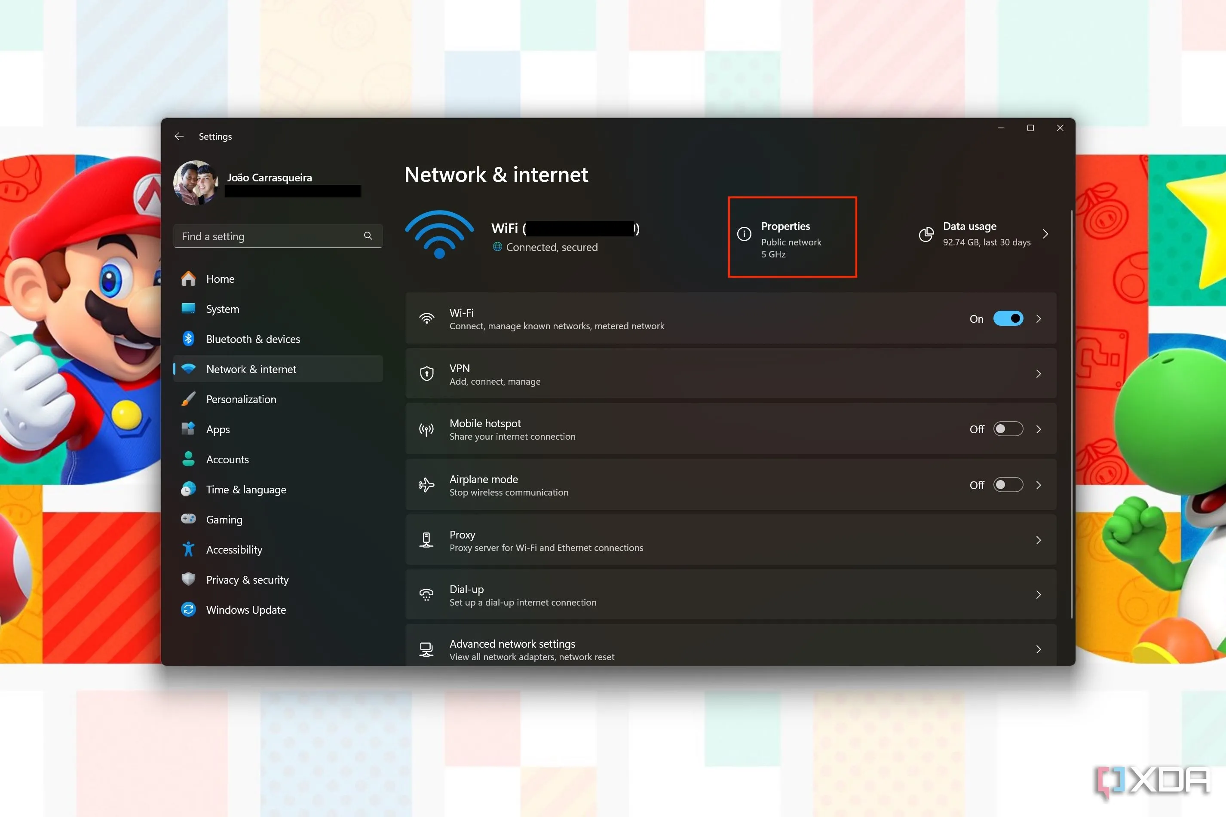Screen dimensions: 1226x817
Task: Click the Find a setting search box
Action: click(271, 236)
